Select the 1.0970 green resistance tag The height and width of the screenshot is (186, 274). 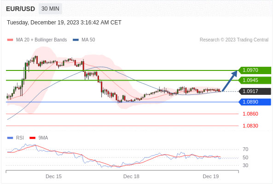pyautogui.click(x=255, y=70)
